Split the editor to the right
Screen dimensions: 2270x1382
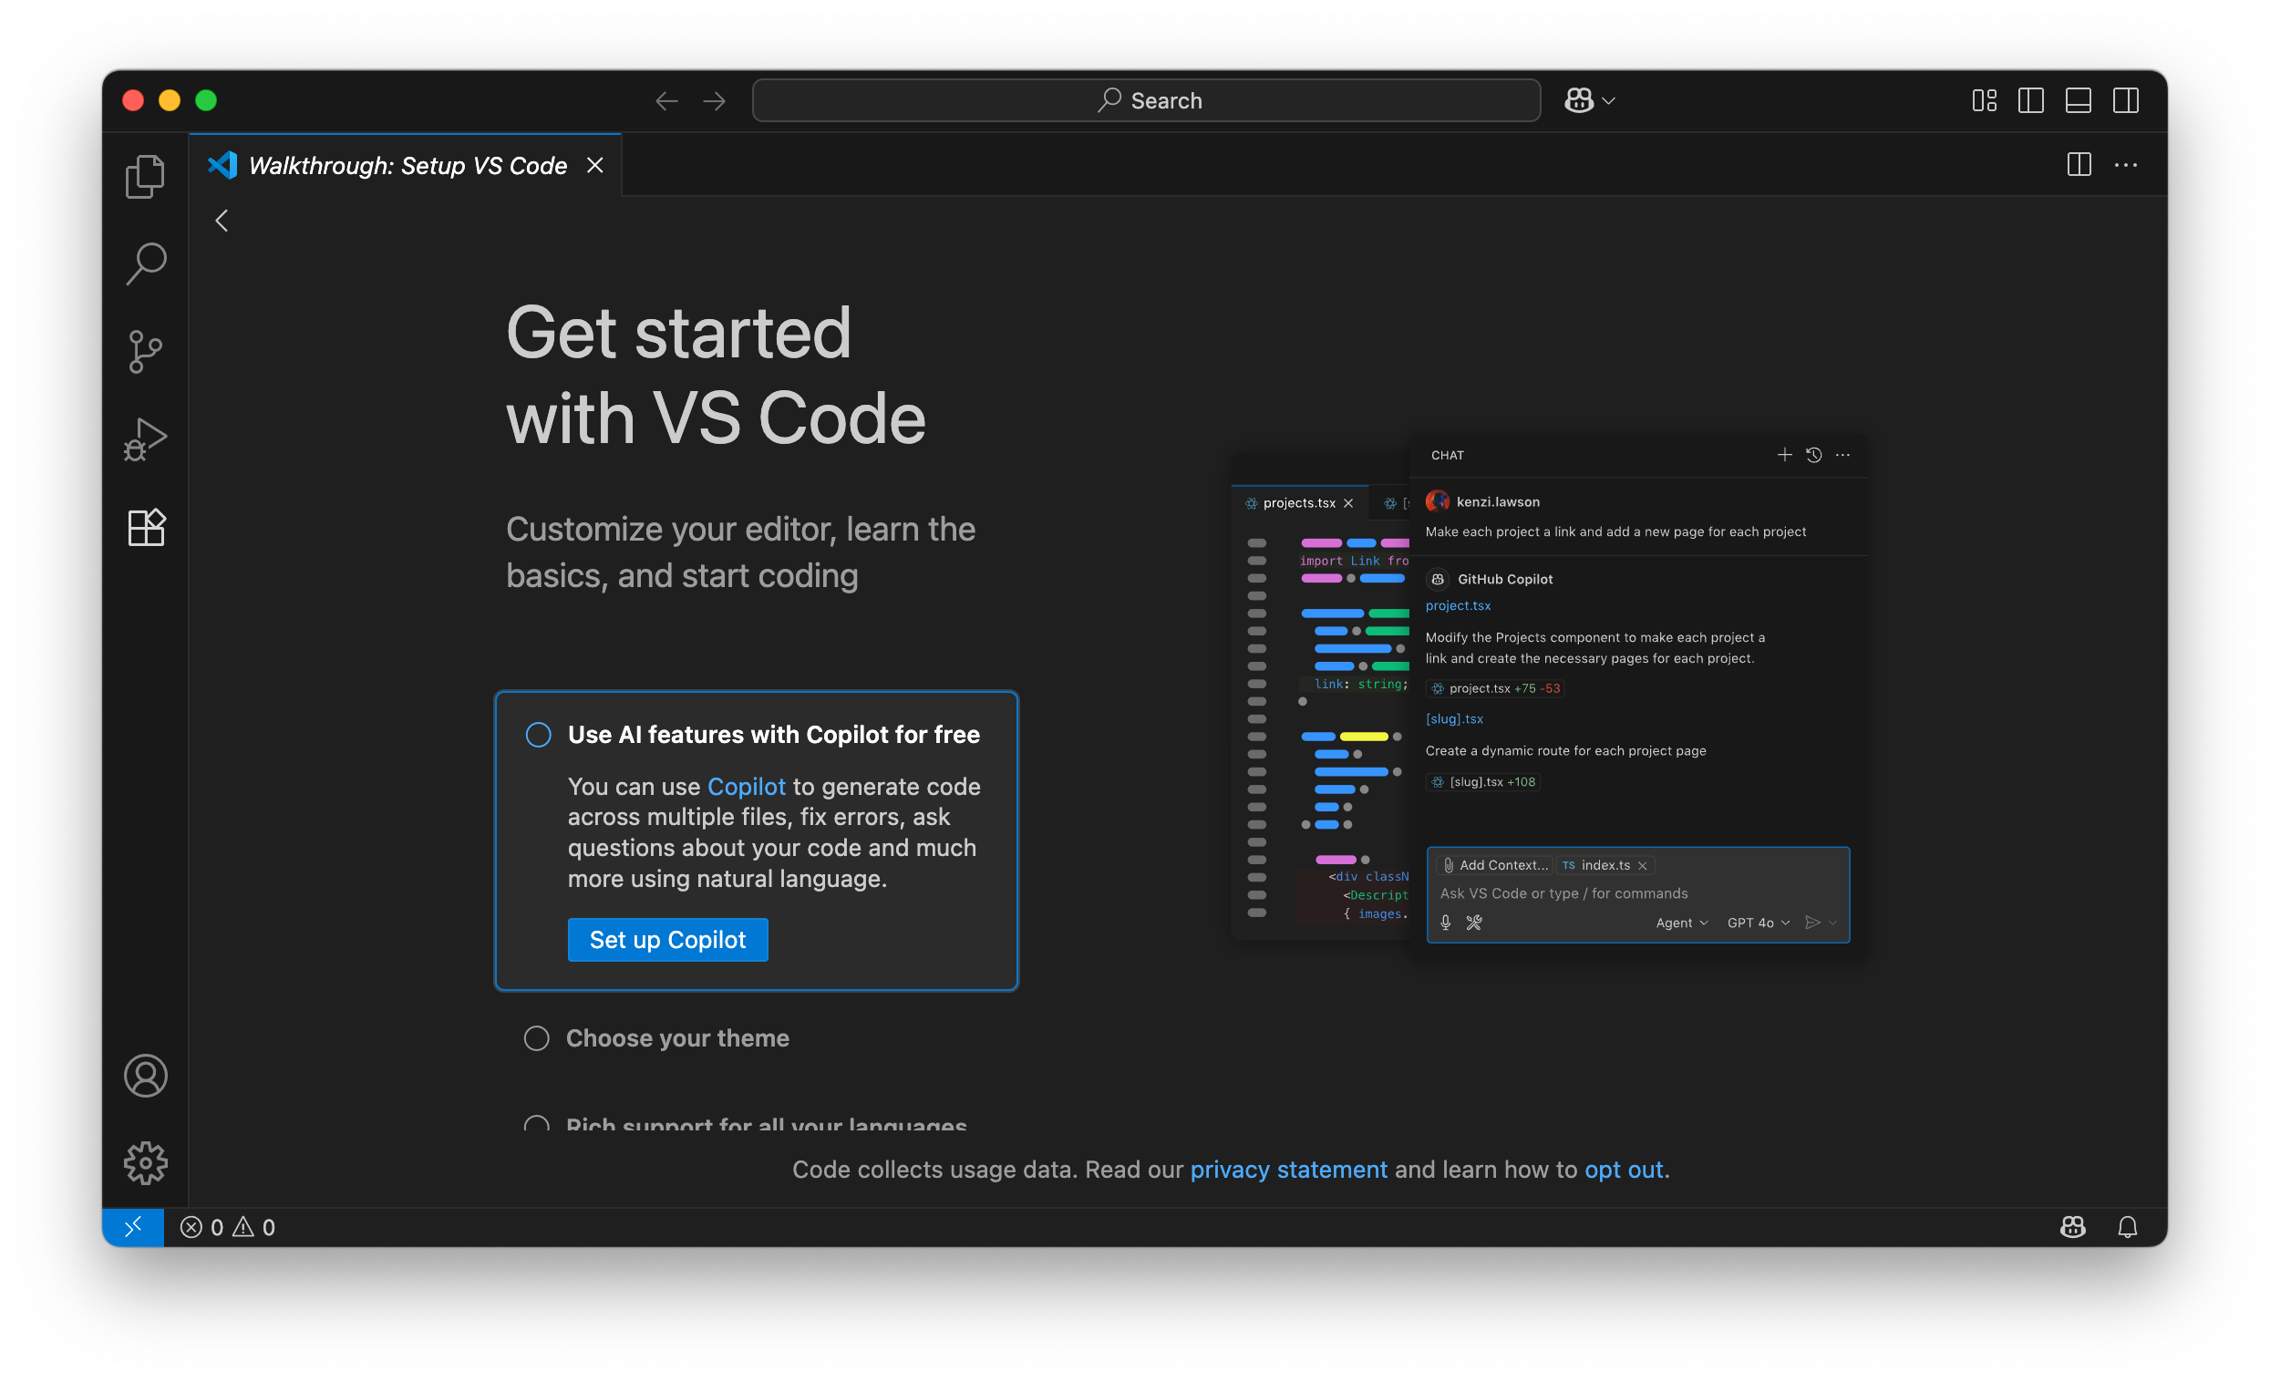(2079, 165)
